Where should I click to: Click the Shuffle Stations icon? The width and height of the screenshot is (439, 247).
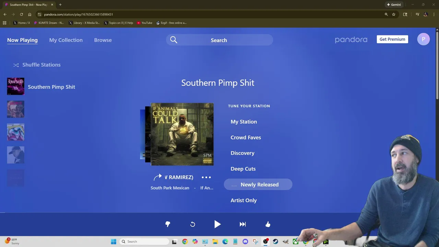(16, 65)
